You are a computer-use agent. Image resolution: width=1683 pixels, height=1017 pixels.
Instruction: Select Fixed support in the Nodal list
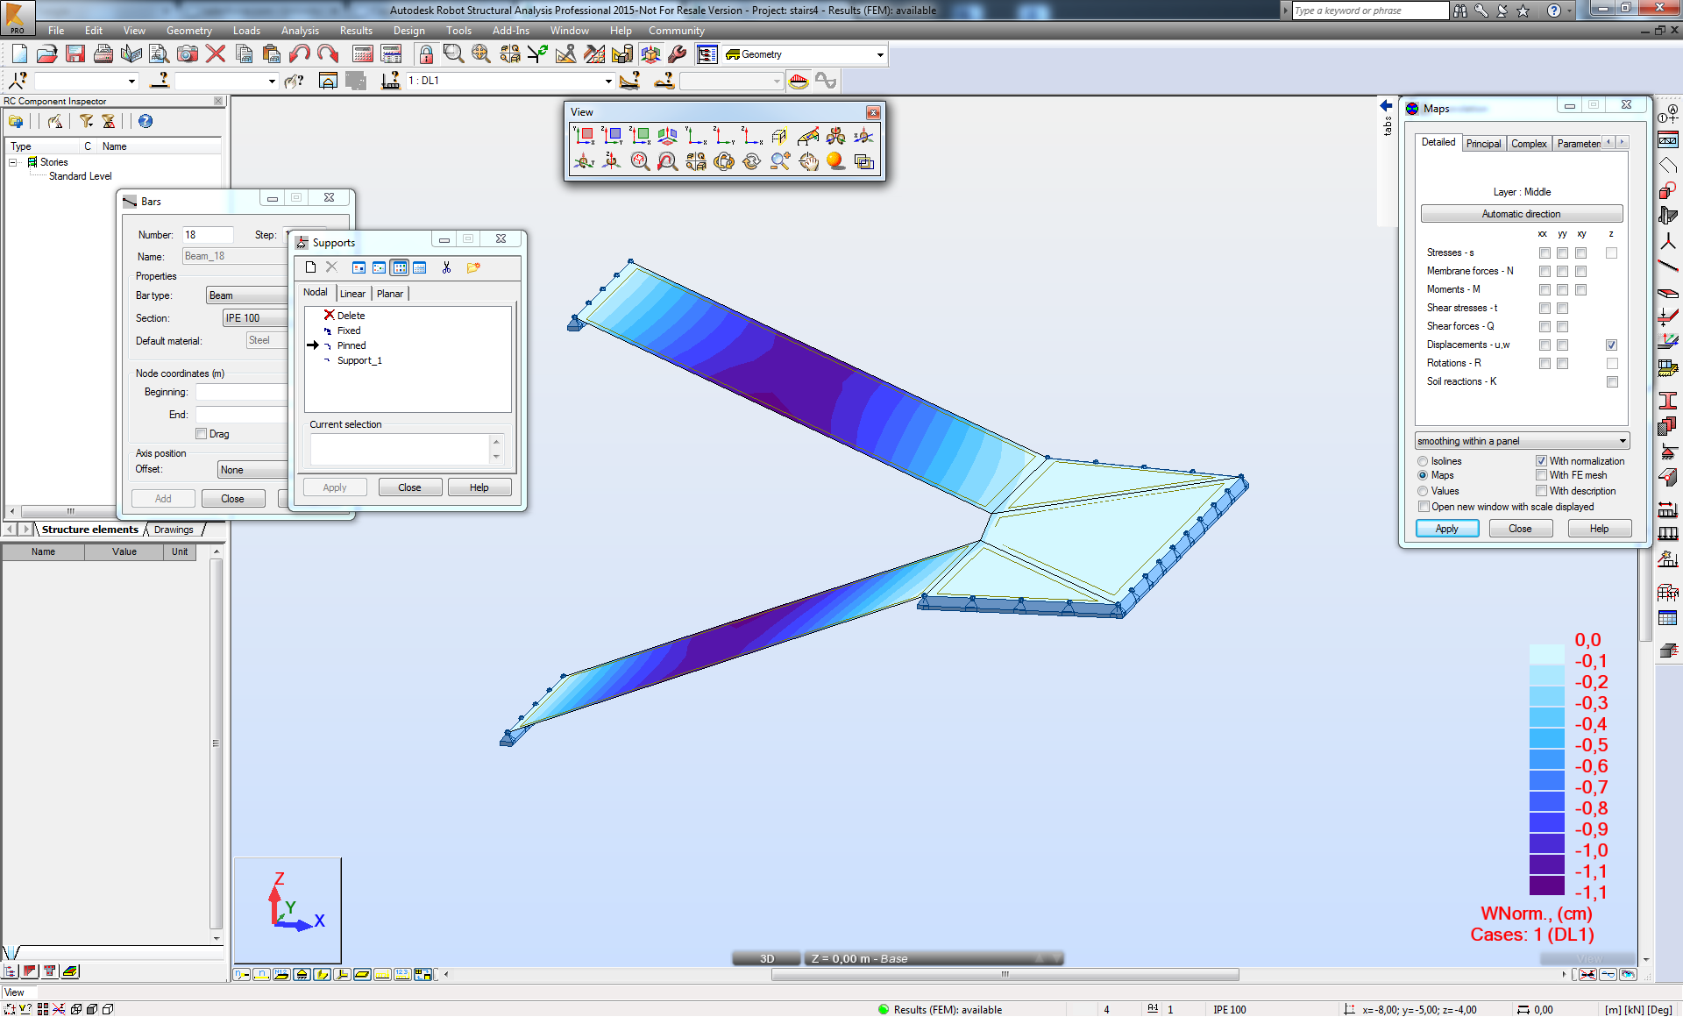pos(349,331)
